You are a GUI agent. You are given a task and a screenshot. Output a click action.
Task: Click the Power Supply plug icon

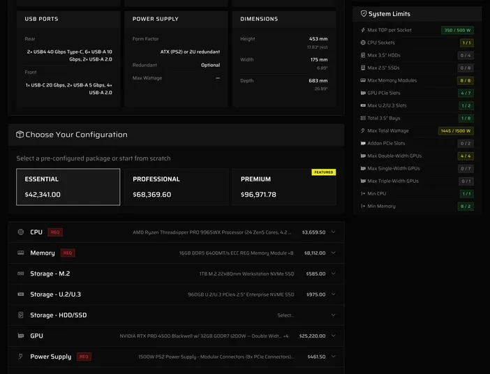21,356
